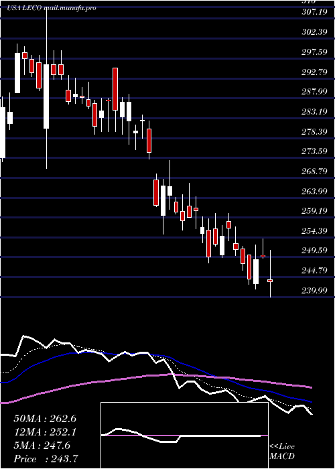The image size is (335, 469).
Task: Click the 50MA : 262.6 readout
Action: coord(45,419)
